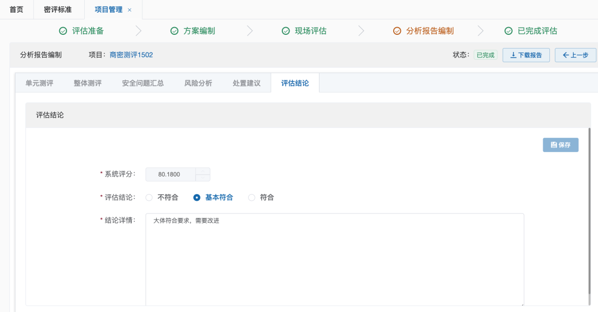Download the report via 下载报告
The image size is (598, 312).
tap(525, 55)
